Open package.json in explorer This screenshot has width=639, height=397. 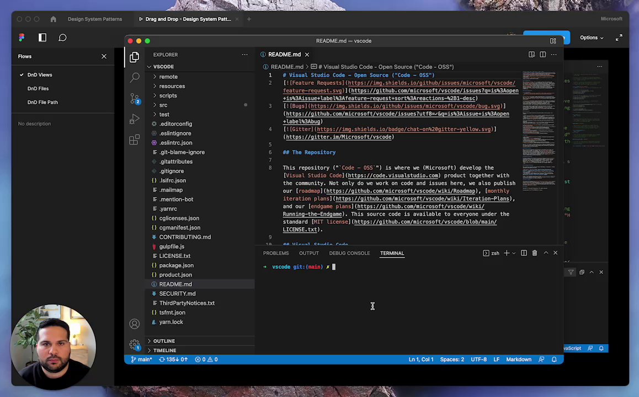(x=177, y=265)
